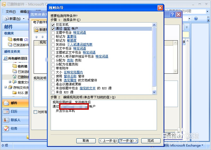Click 所有邮件项目 search folder icon

coord(5,59)
